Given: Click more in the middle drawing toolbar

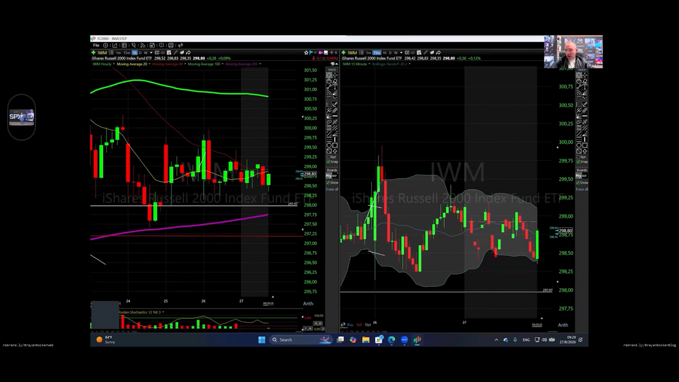Looking at the screenshot, I should tap(332, 69).
